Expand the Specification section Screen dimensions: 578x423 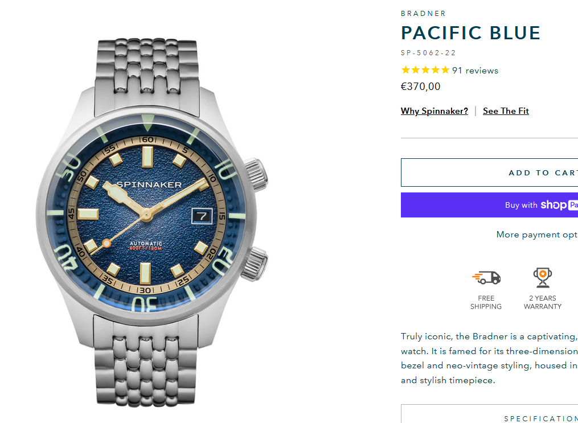pos(540,418)
